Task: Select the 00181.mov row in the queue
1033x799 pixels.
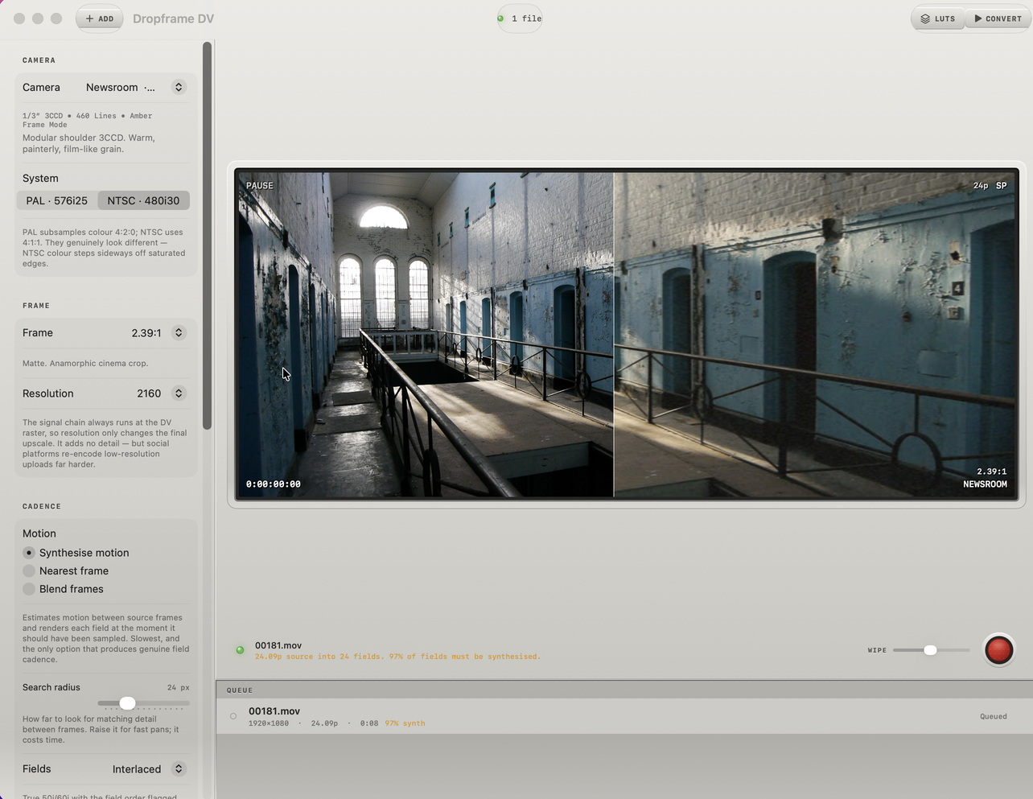Action: click(624, 716)
